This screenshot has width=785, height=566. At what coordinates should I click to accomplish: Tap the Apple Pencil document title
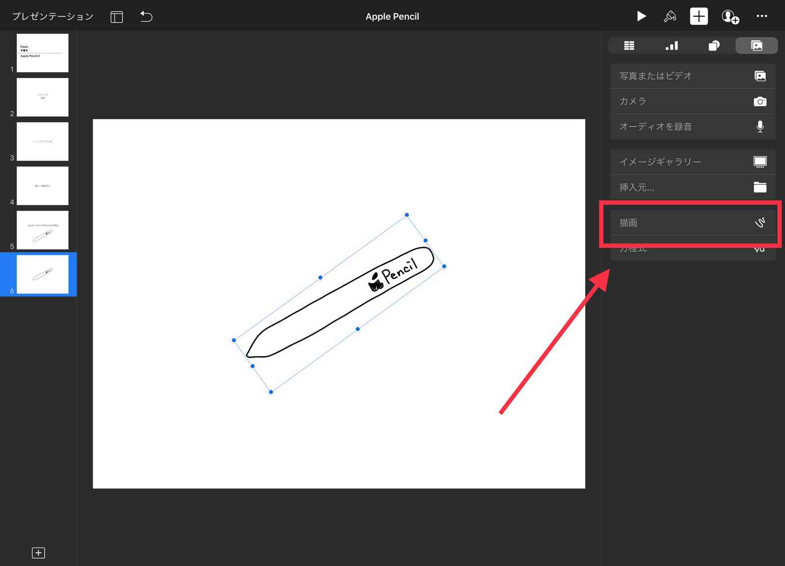click(x=392, y=16)
